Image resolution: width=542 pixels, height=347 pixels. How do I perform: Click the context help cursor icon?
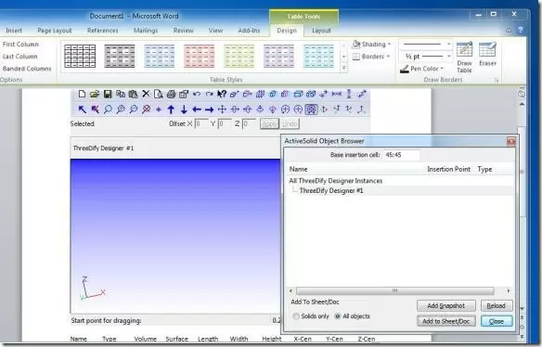pyautogui.click(x=222, y=94)
